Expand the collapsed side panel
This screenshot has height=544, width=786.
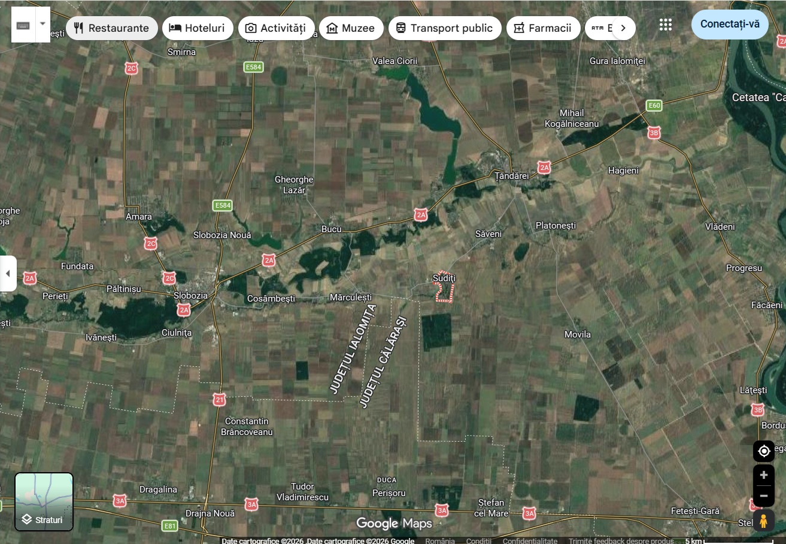click(8, 273)
